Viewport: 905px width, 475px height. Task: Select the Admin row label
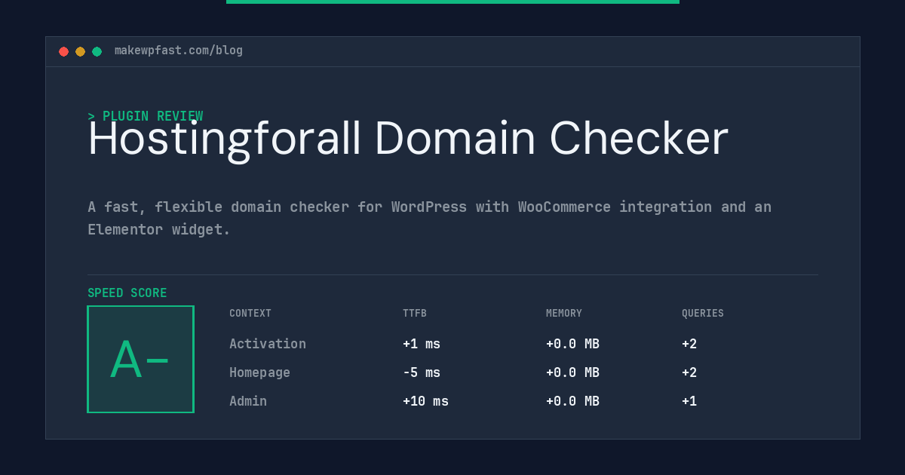coord(248,401)
